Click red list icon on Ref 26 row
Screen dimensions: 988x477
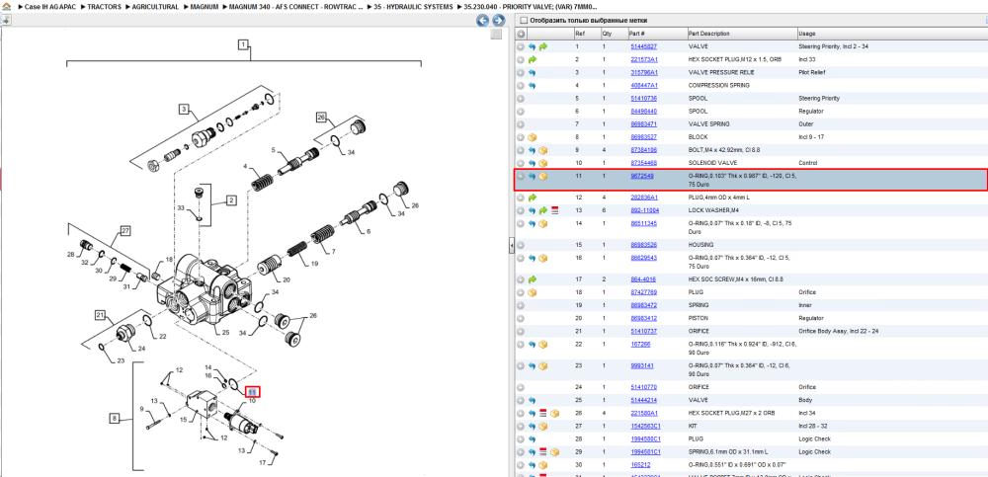pyautogui.click(x=543, y=414)
